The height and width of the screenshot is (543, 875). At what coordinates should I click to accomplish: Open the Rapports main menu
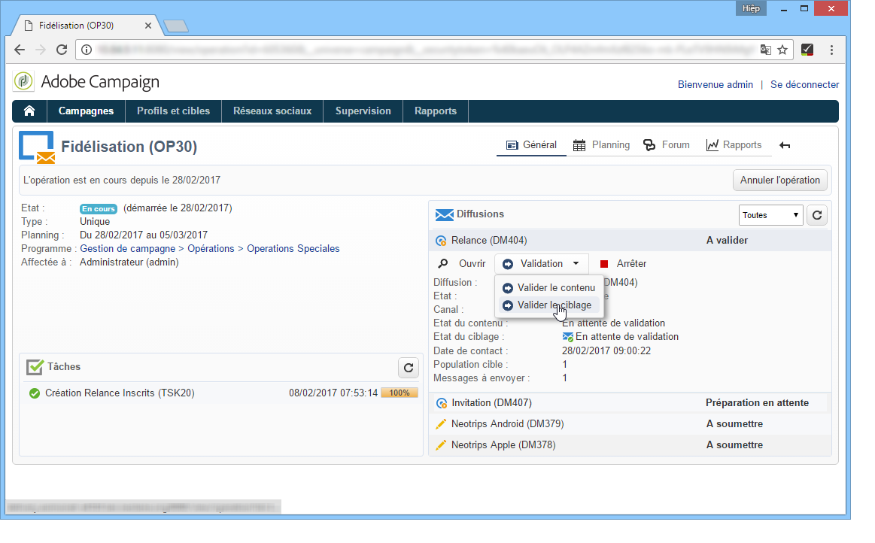point(436,111)
